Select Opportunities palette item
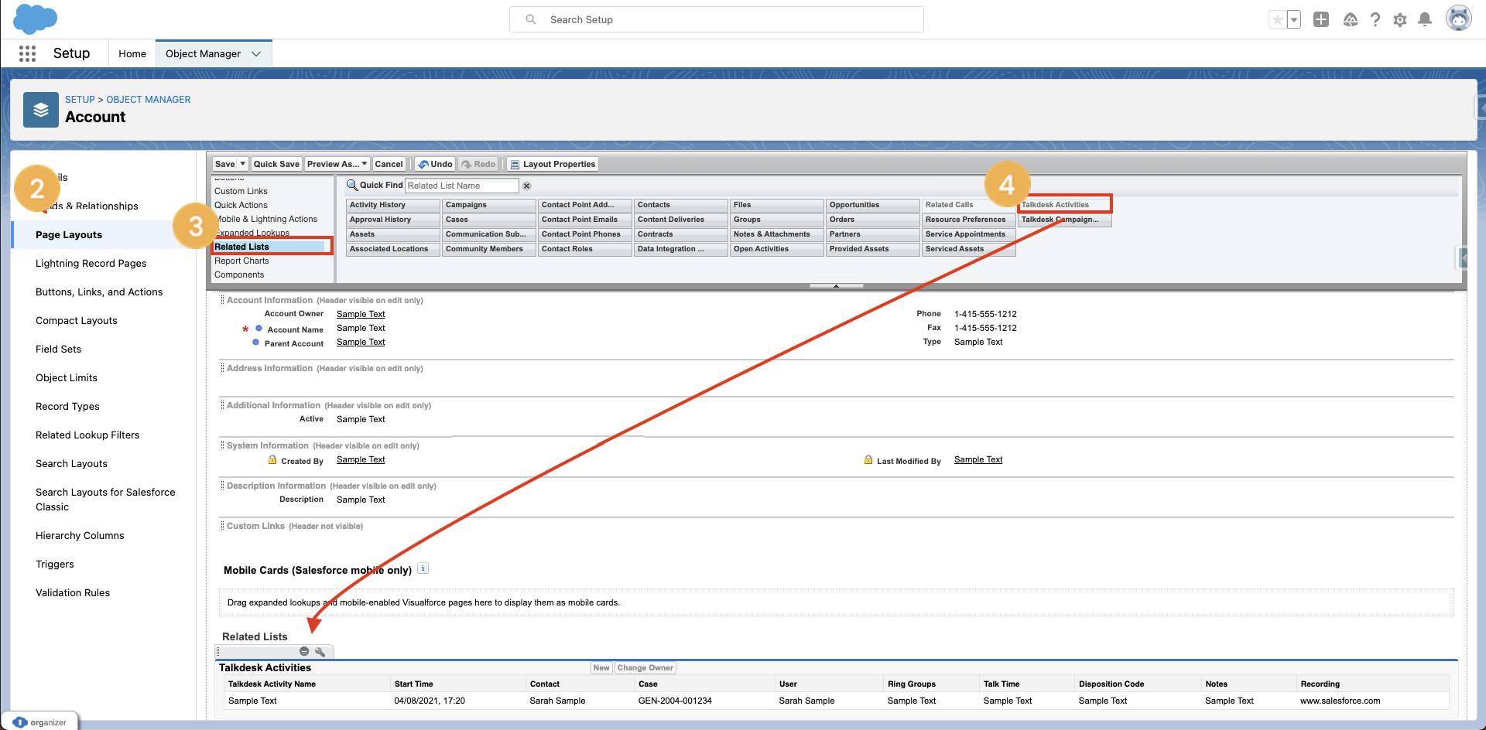This screenshot has height=730, width=1486. (873, 205)
